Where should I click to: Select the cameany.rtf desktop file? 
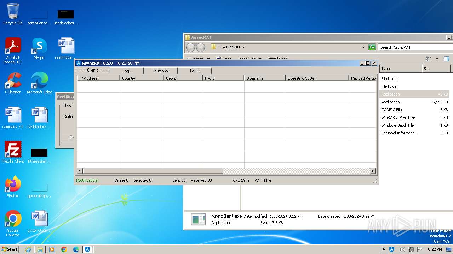tap(13, 118)
